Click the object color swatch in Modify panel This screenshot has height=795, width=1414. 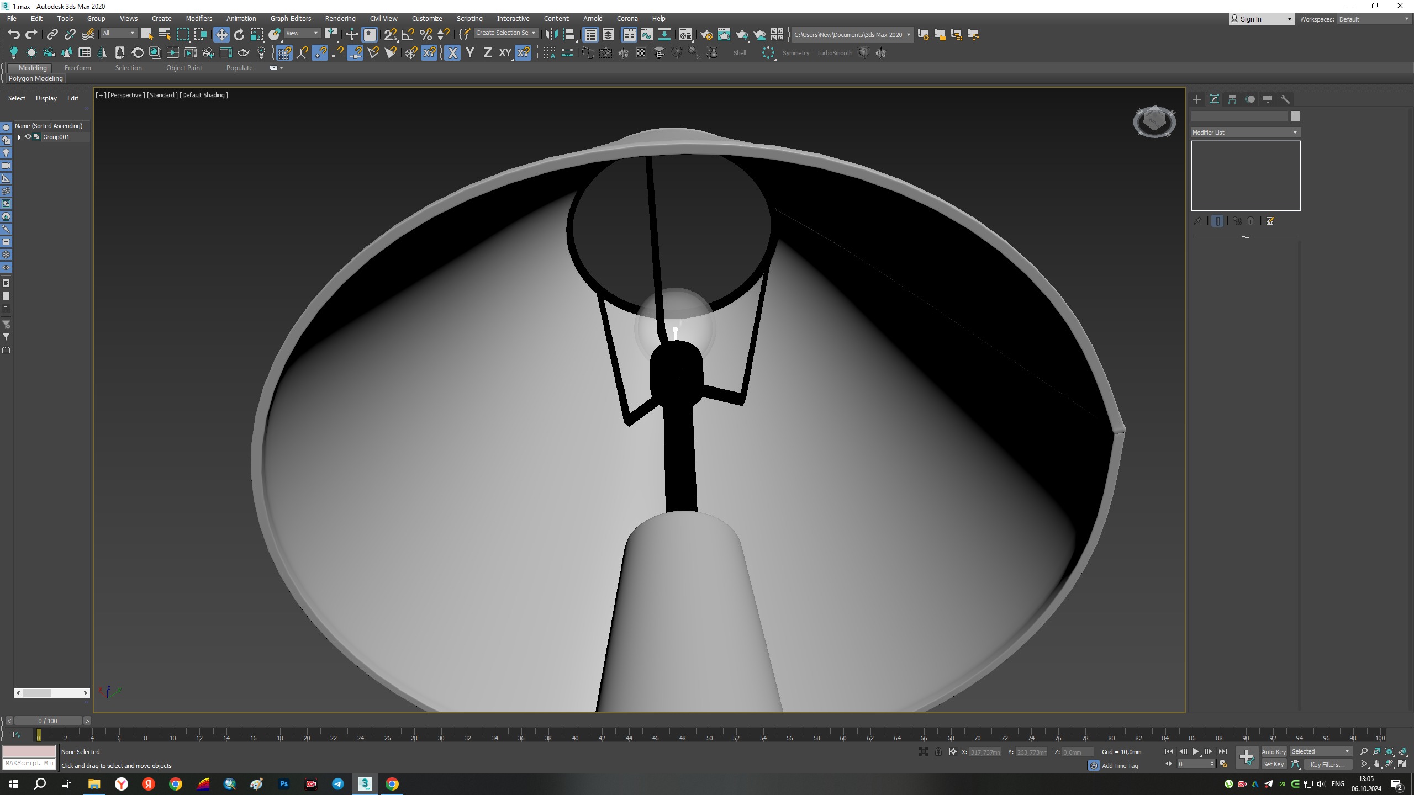click(1295, 116)
